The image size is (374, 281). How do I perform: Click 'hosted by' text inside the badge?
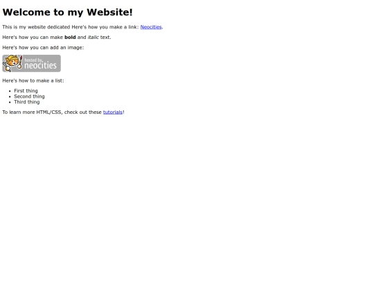click(34, 60)
